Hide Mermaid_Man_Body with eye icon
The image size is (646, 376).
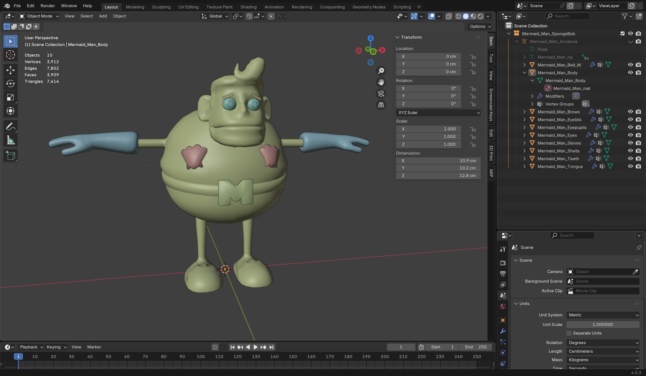(x=630, y=72)
